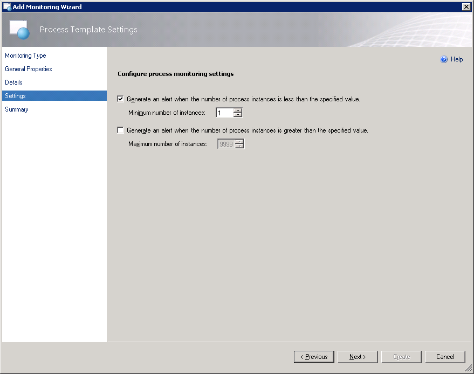Decrease the minimum number of instances

pyautogui.click(x=238, y=115)
